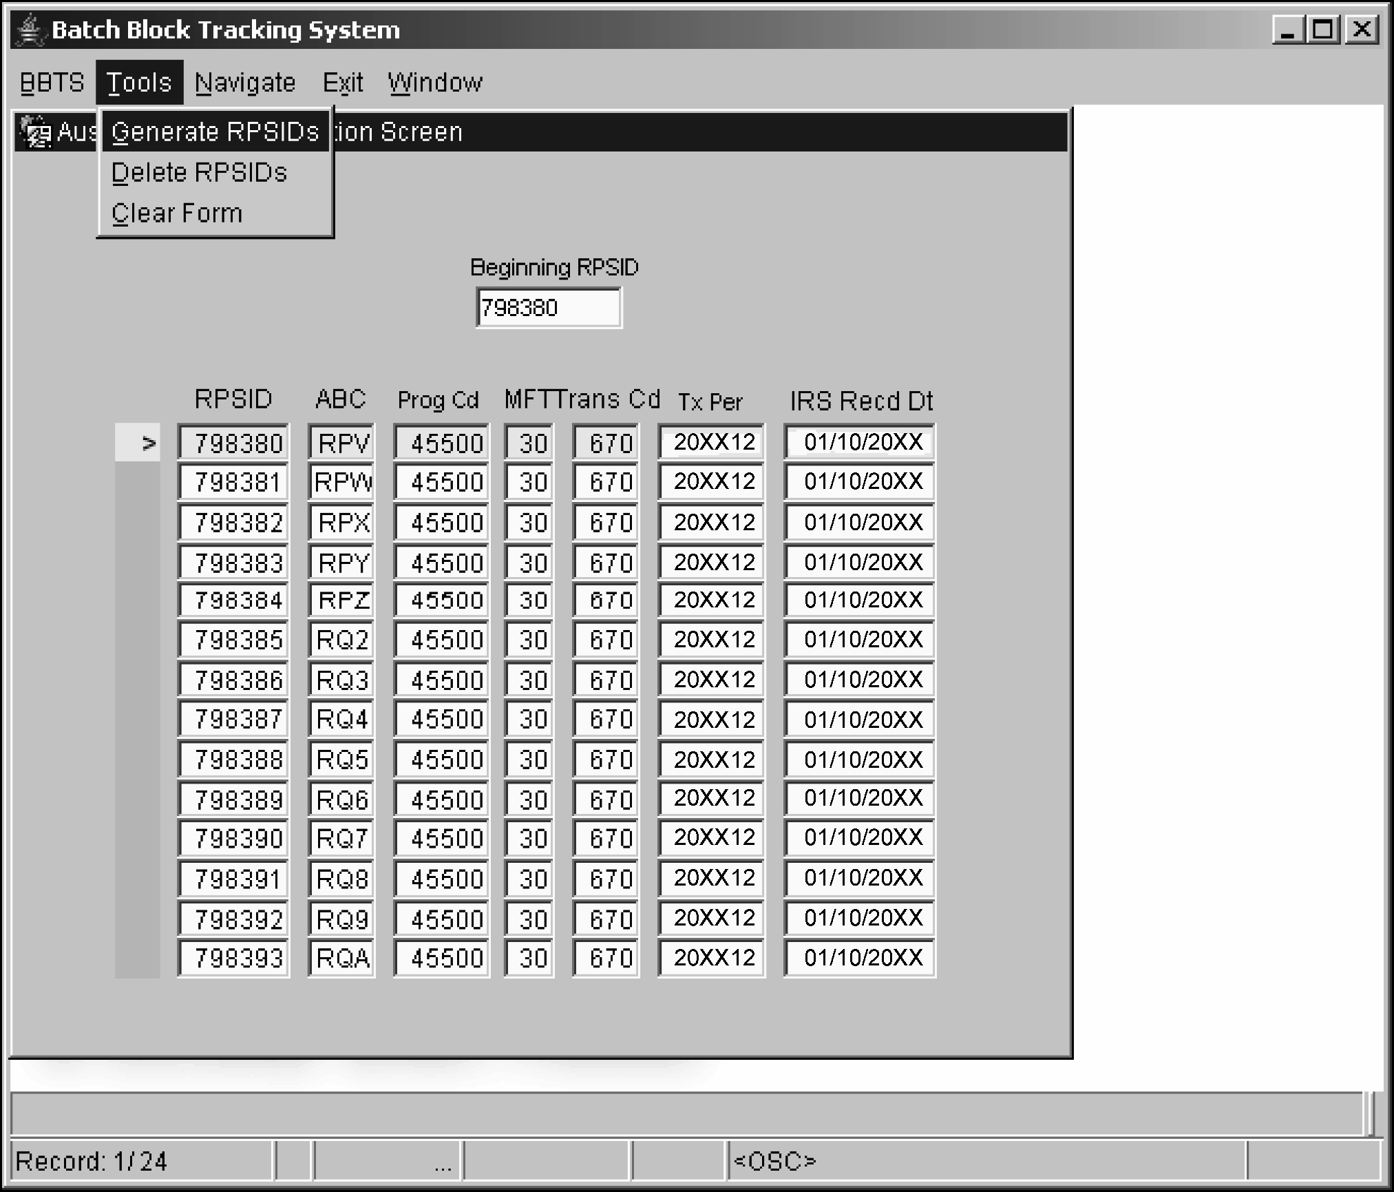Screen dimensions: 1394x1192
Task: Click the ABC field showing RQA
Action: click(341, 958)
